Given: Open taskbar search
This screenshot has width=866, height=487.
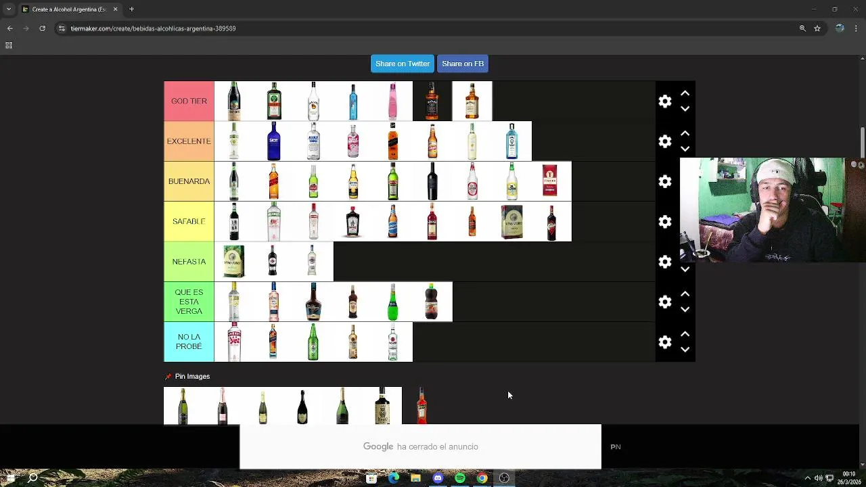Looking at the screenshot, I should pos(32,478).
